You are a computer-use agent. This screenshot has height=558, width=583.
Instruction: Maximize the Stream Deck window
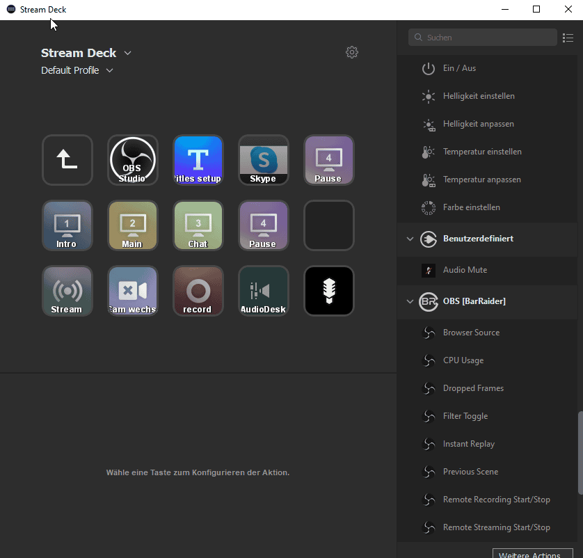point(536,9)
